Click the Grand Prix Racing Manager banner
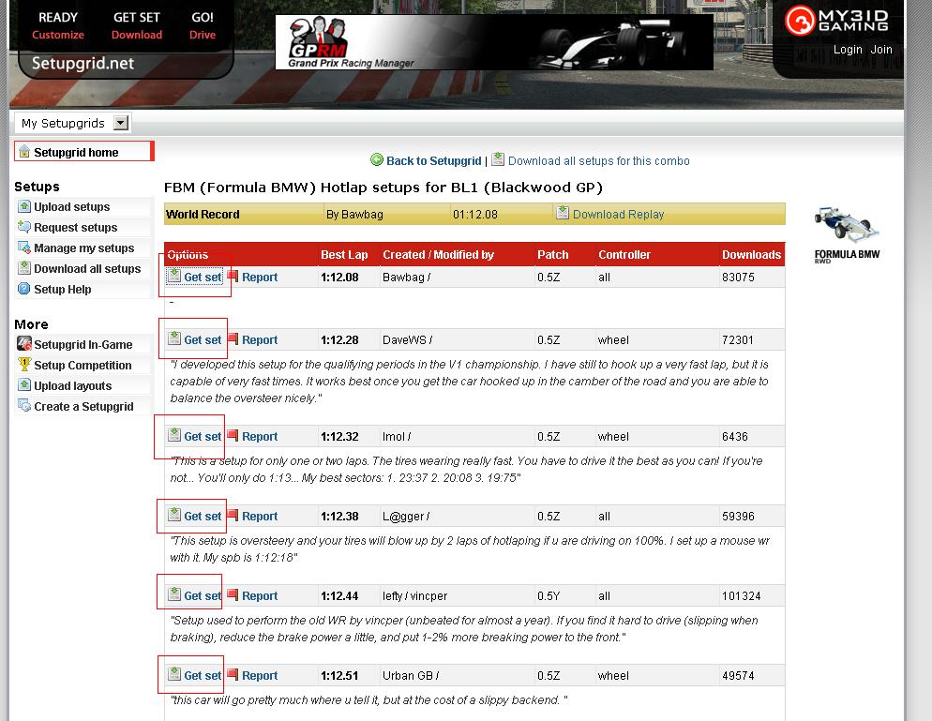932x721 pixels. coord(494,42)
